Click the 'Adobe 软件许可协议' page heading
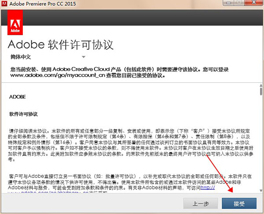Screen dimensions: 264x214 coord(61,45)
